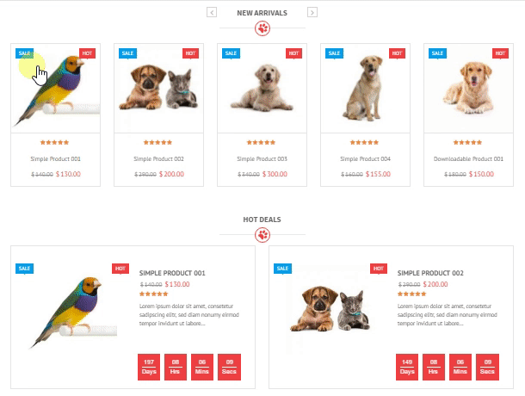The image size is (525, 396).
Task: Open the Downloadable Product 001 title link
Action: click(468, 158)
